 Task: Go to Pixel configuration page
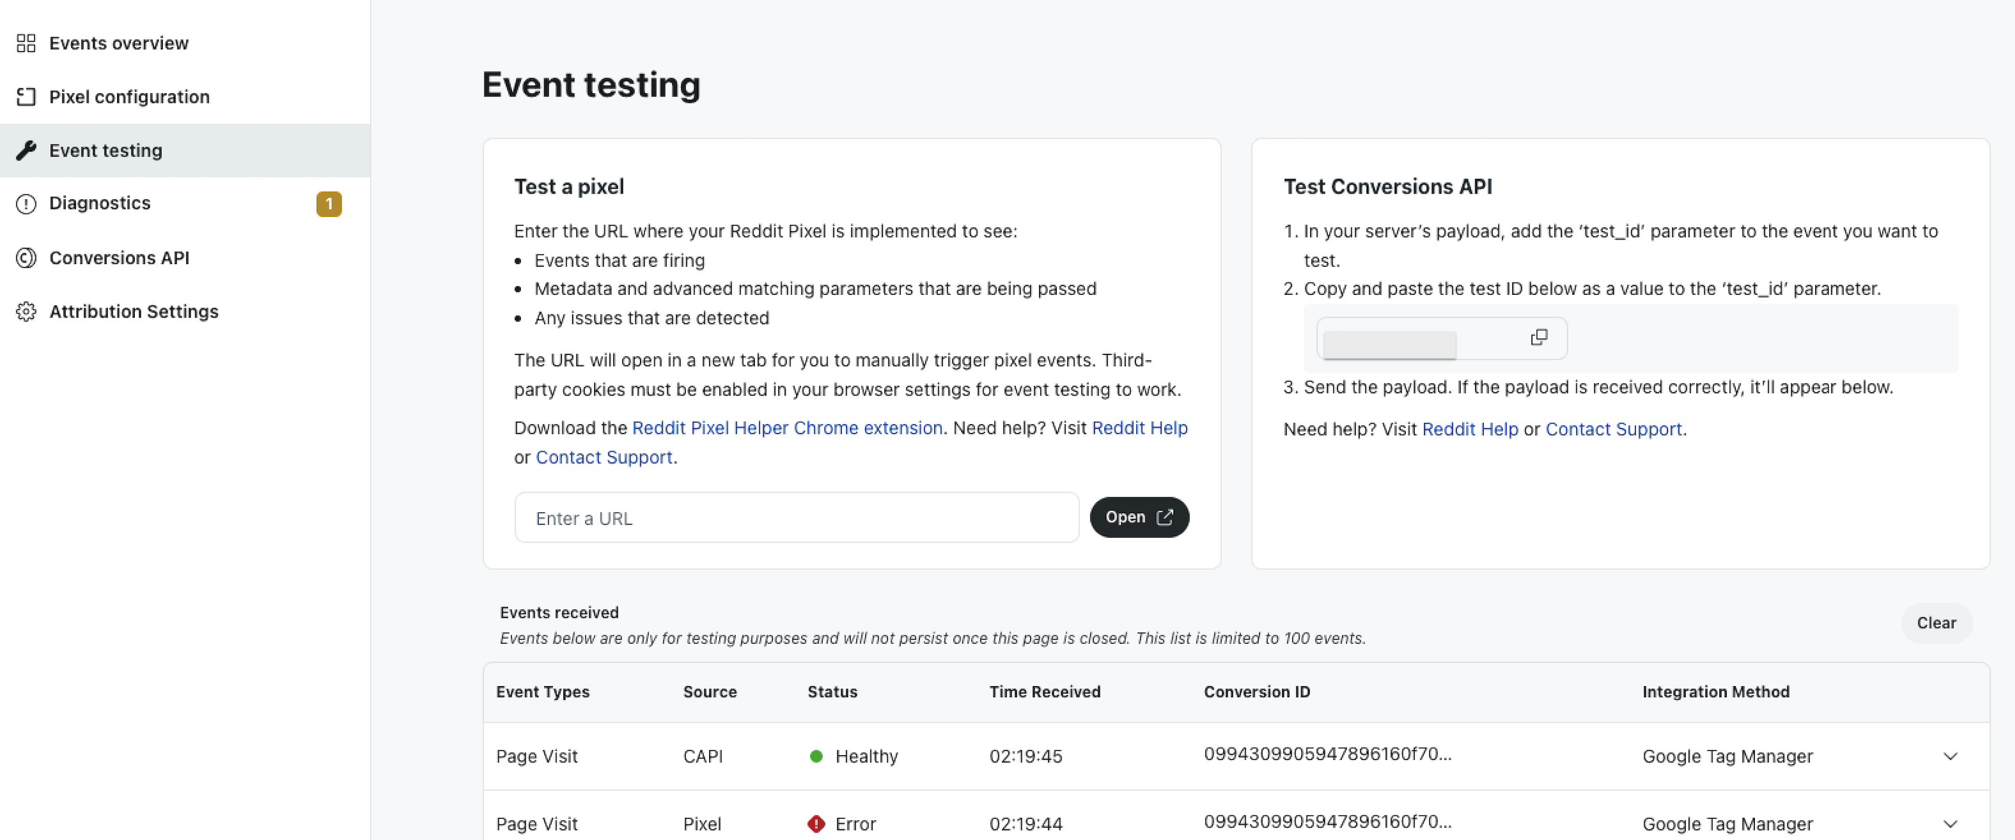[x=129, y=97]
